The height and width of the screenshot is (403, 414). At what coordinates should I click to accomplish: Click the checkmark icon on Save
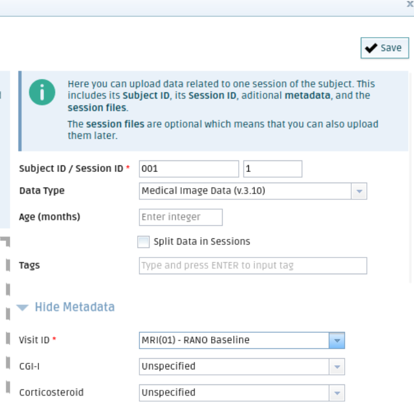371,48
